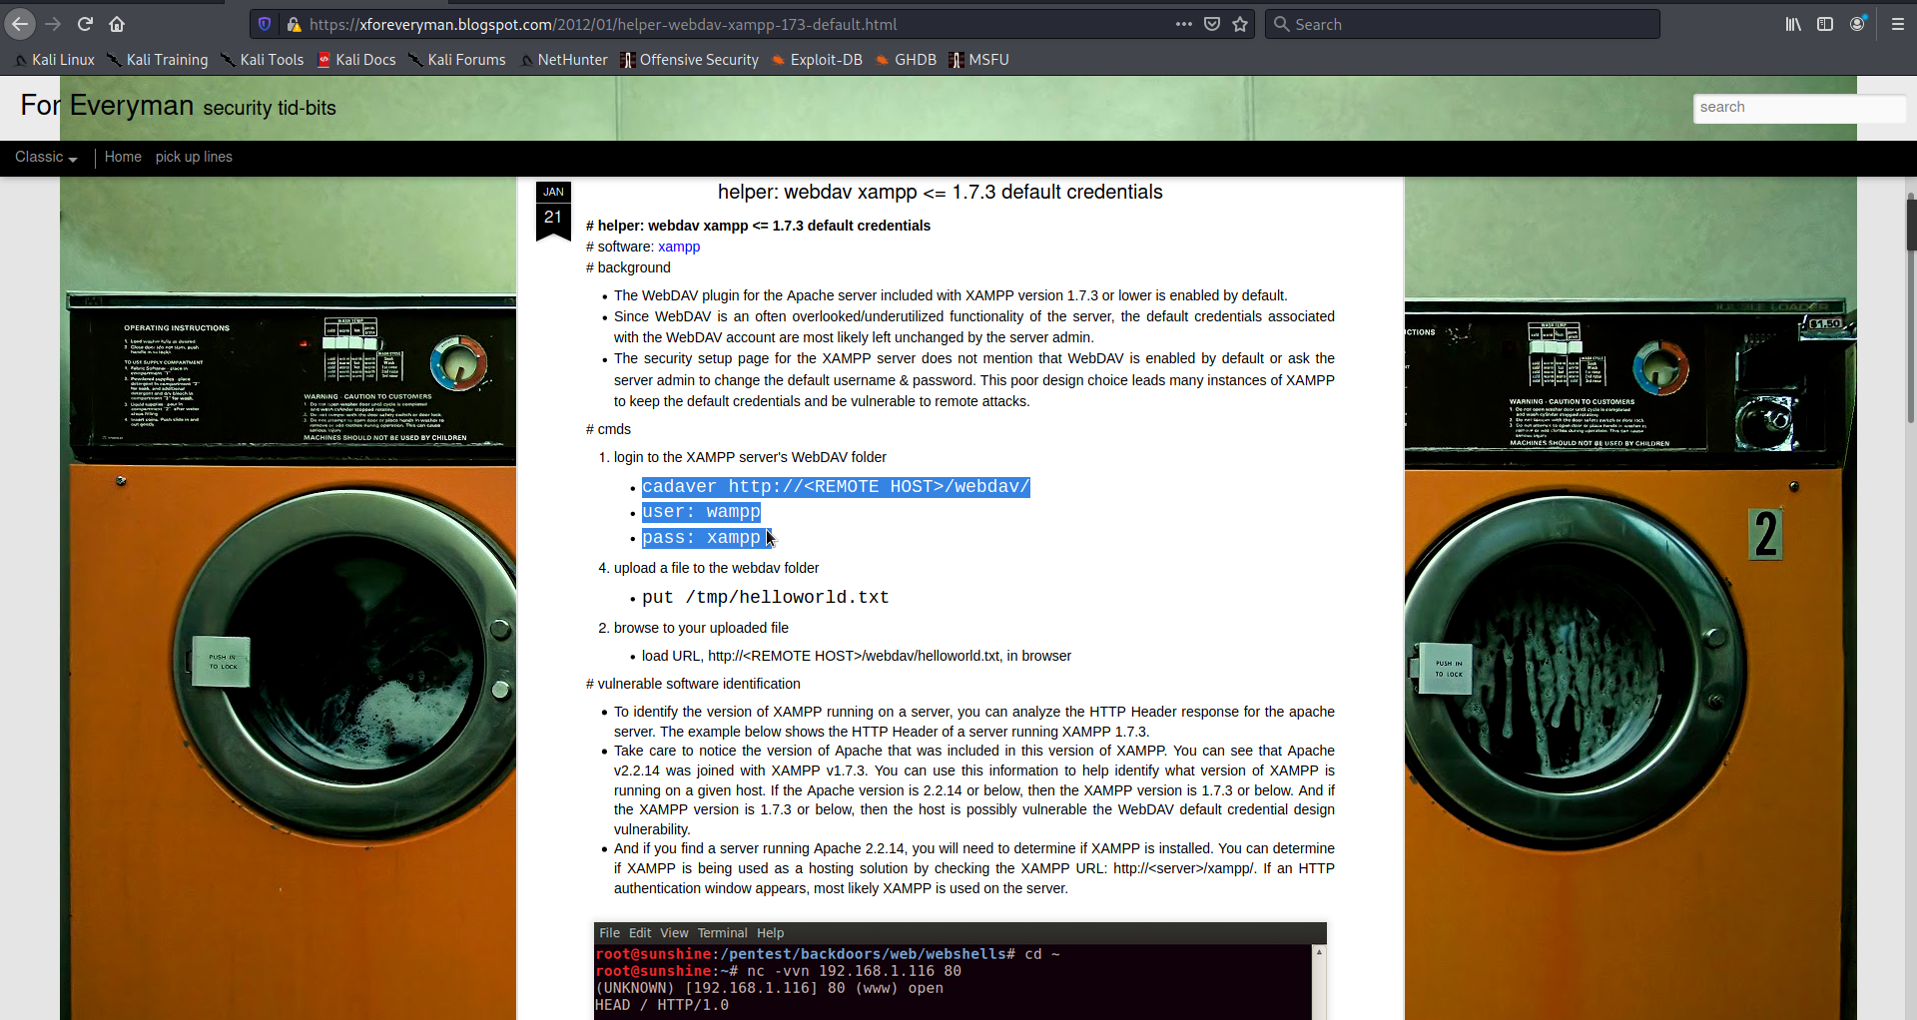The width and height of the screenshot is (1917, 1020).
Task: Click the page vertical scrollbar thumb
Action: [1910, 225]
